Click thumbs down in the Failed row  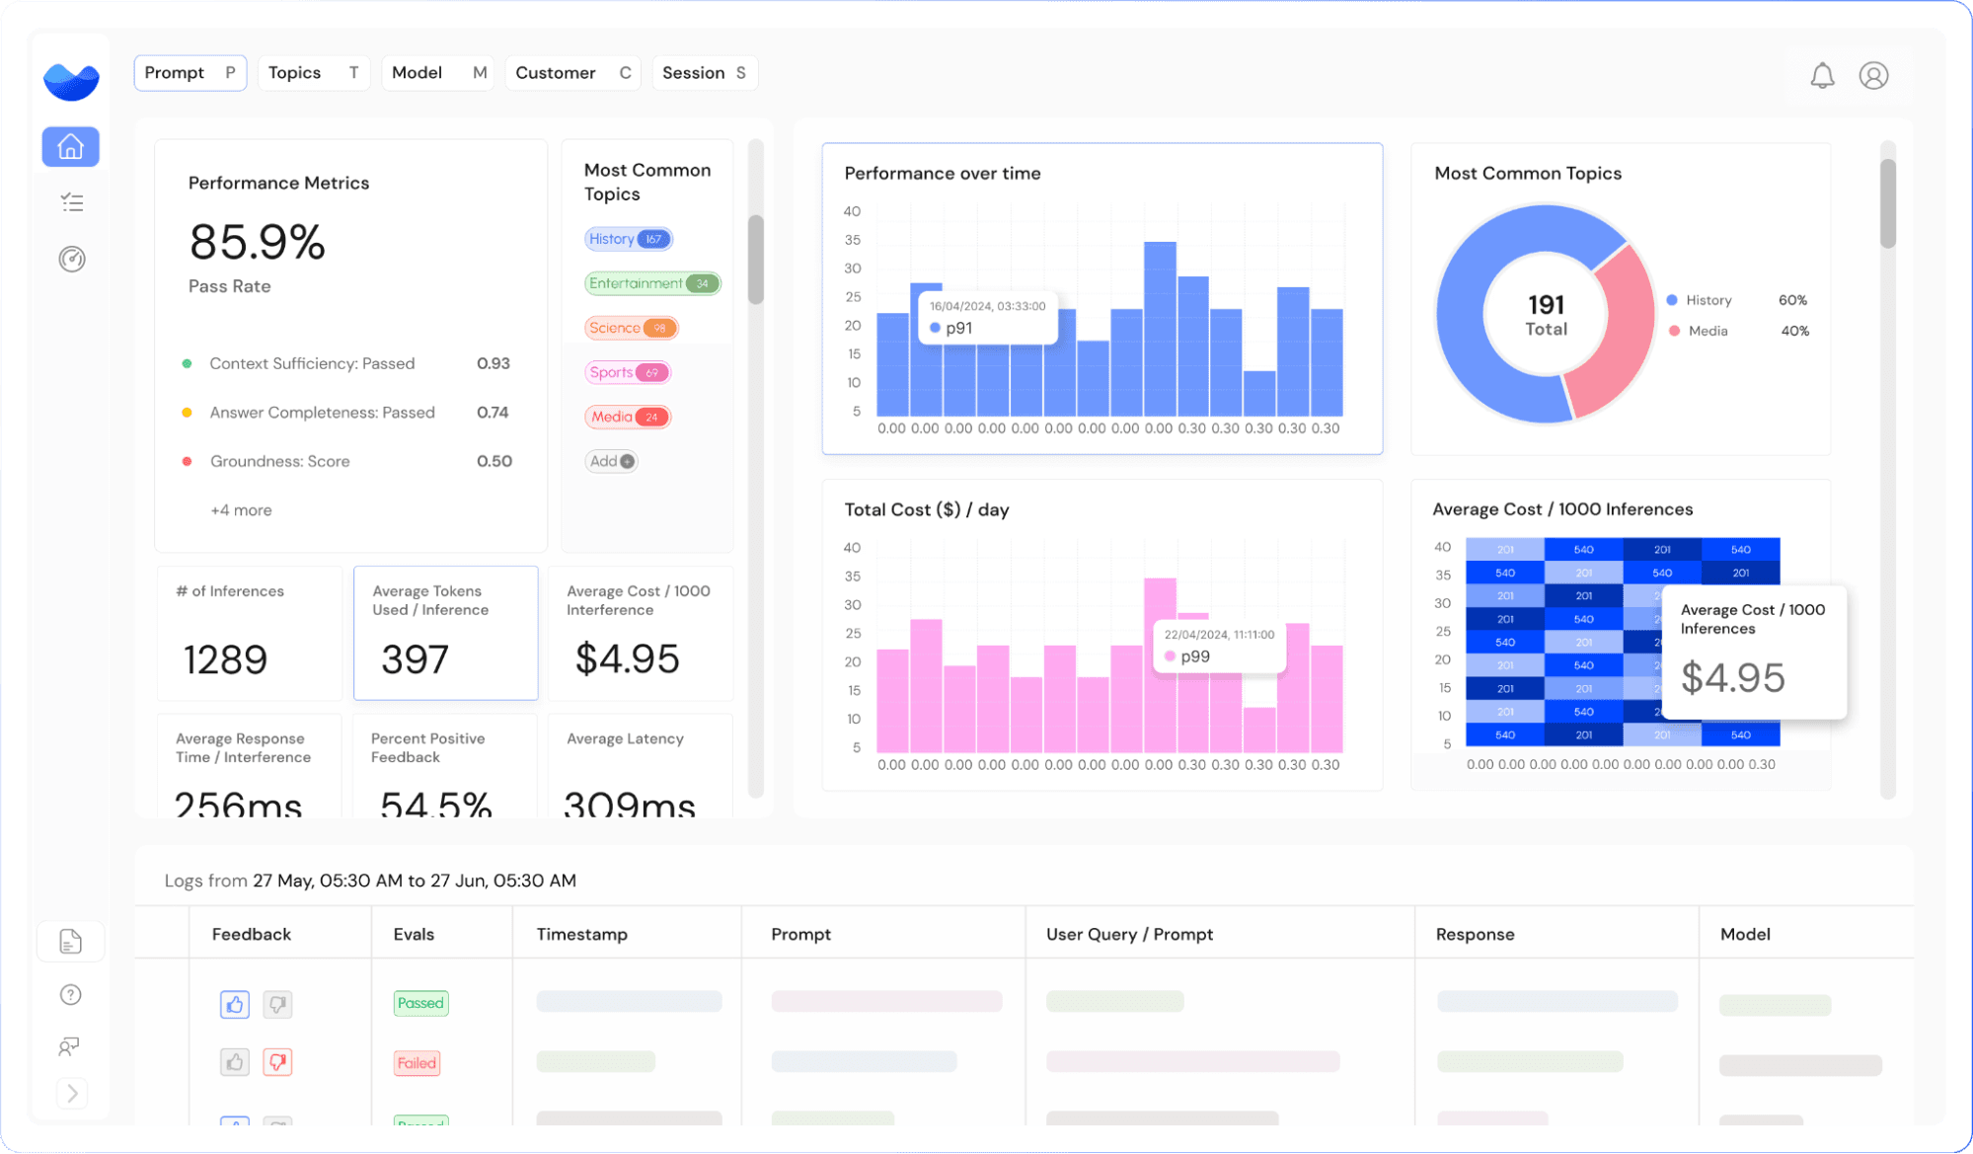pos(277,1062)
